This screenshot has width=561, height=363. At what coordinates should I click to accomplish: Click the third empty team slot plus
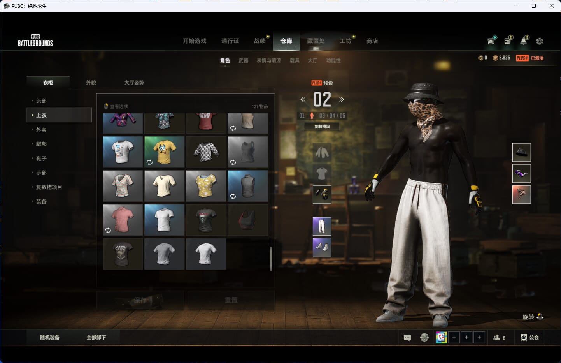pos(479,337)
